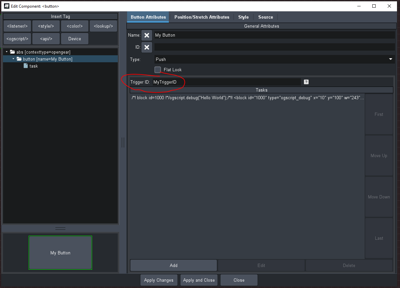The width and height of the screenshot is (400, 288).
Task: Clear the ID field with the X icon
Action: [147, 47]
